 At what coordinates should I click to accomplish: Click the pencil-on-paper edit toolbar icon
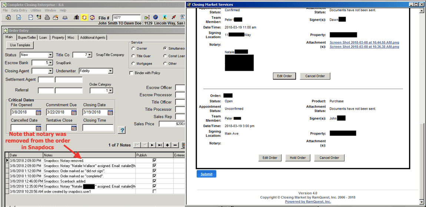[39, 18]
